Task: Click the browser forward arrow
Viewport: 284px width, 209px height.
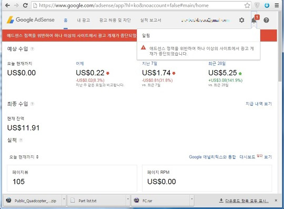Action: [16, 5]
